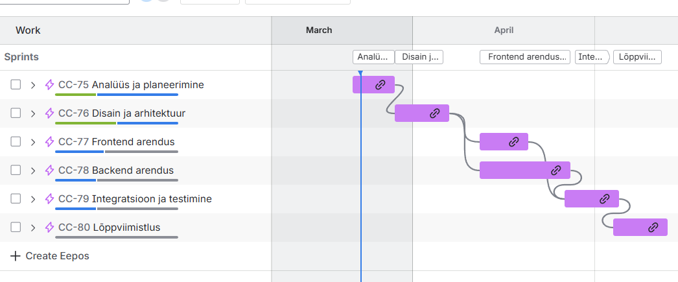The width and height of the screenshot is (678, 282).
Task: Click the epic lightning icon for CC-75
Action: coord(49,85)
